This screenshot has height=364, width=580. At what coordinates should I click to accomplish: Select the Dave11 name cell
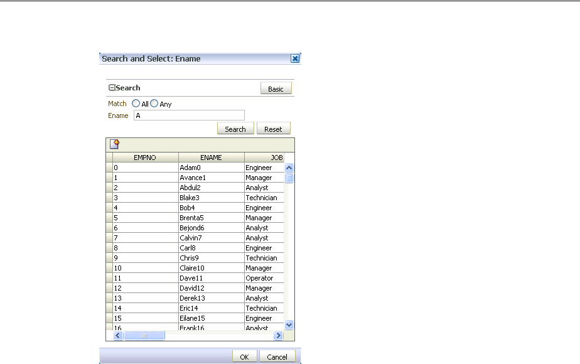point(211,278)
